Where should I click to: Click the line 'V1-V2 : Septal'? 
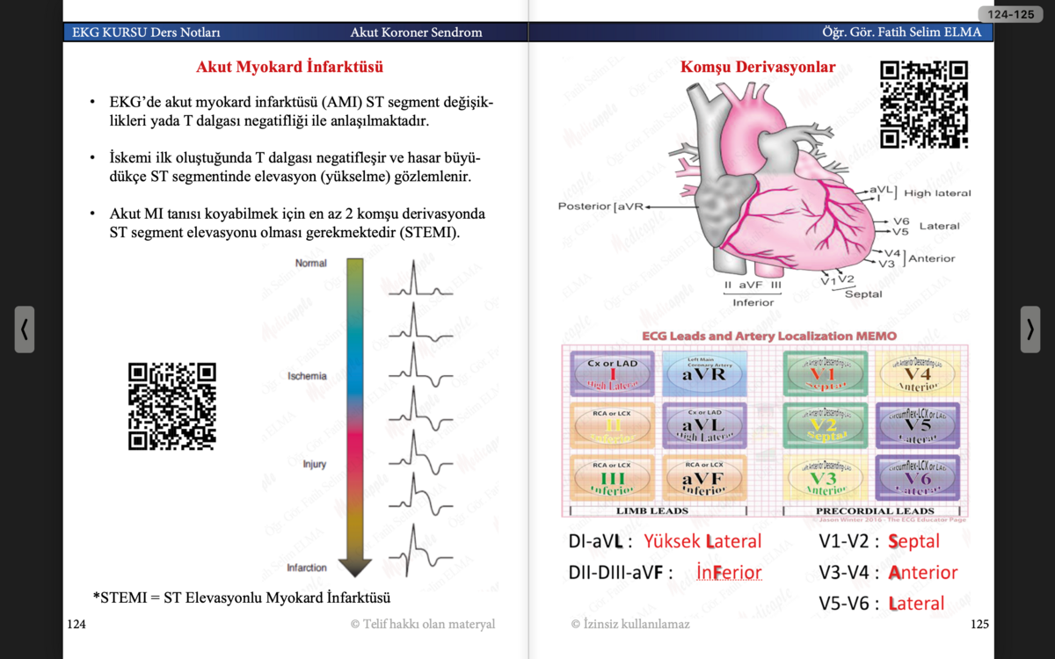coord(879,541)
